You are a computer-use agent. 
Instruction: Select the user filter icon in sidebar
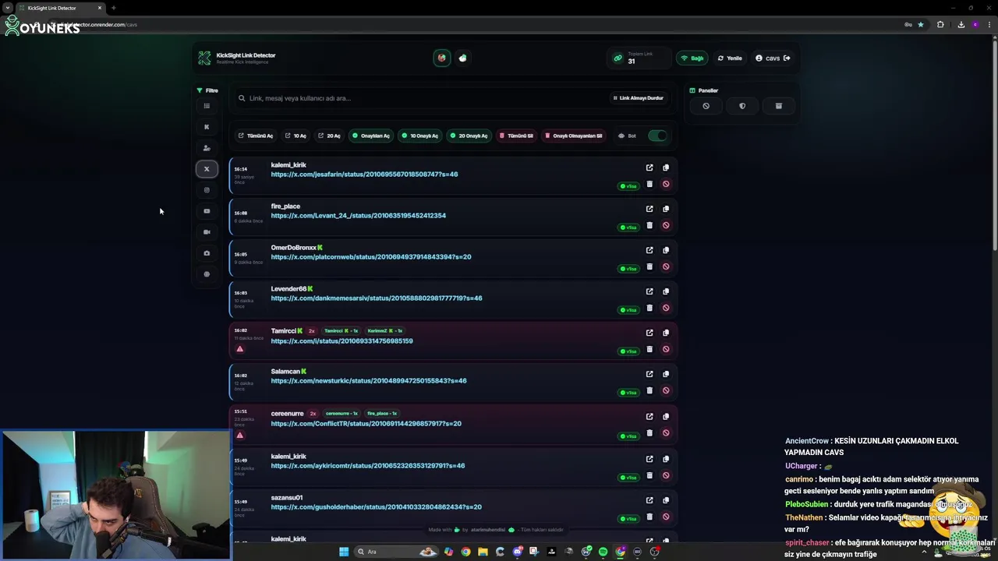pyautogui.click(x=207, y=147)
